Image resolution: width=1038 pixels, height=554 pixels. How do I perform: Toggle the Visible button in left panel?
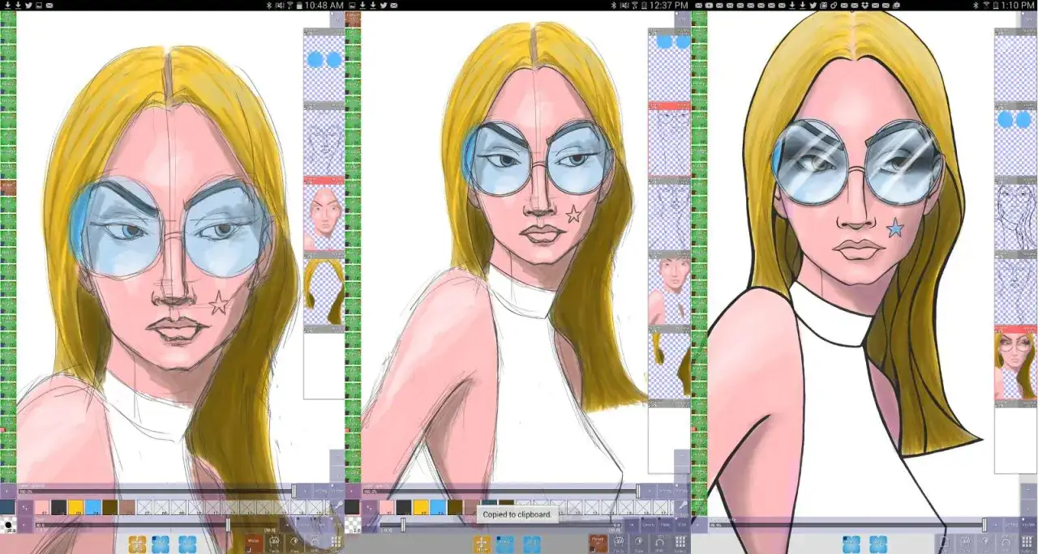click(x=337, y=491)
